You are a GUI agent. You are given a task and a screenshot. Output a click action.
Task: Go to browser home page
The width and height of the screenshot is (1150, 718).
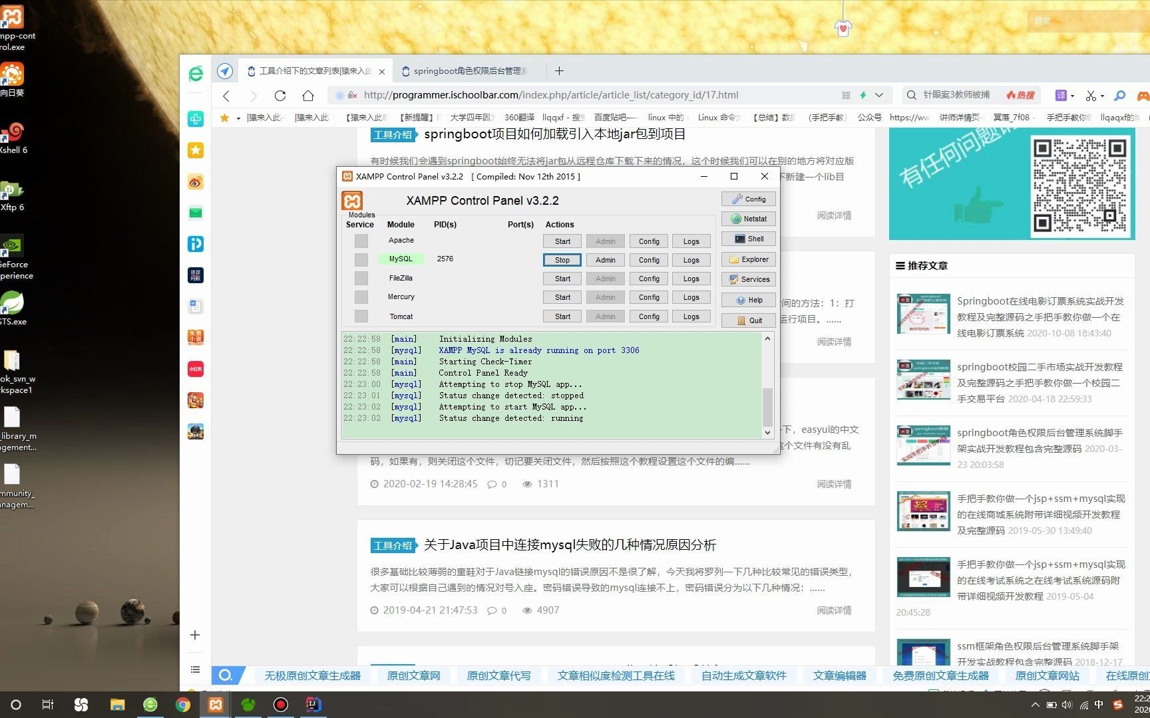[x=307, y=96]
